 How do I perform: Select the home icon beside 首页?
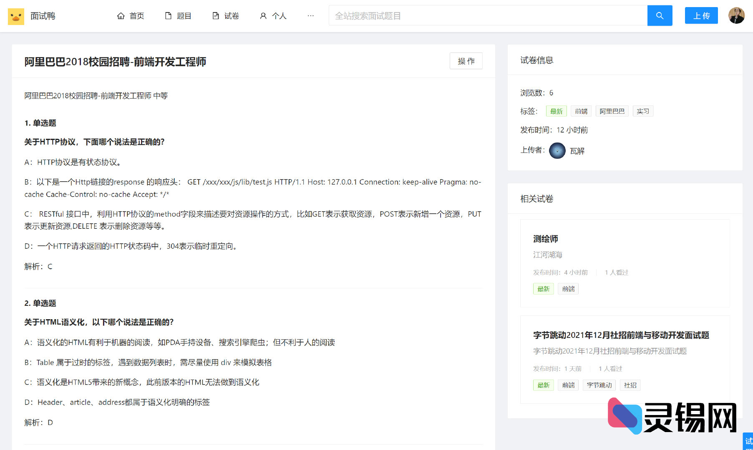(121, 15)
